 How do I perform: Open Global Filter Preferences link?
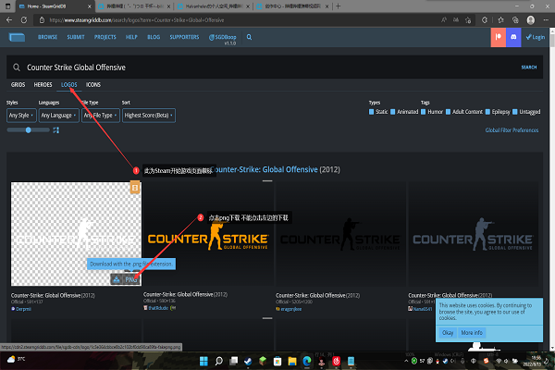pyautogui.click(x=512, y=130)
